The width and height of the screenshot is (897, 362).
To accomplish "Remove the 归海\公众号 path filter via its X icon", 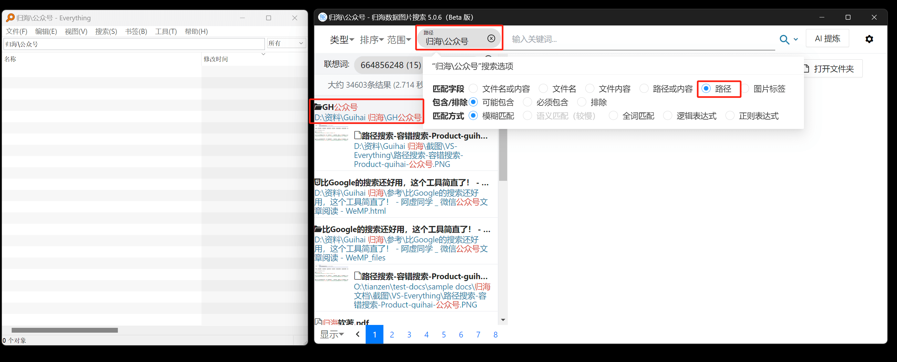I will point(491,39).
